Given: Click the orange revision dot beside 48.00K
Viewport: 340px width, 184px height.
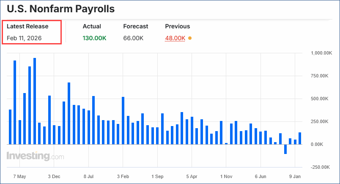Looking at the screenshot, I should pos(190,38).
